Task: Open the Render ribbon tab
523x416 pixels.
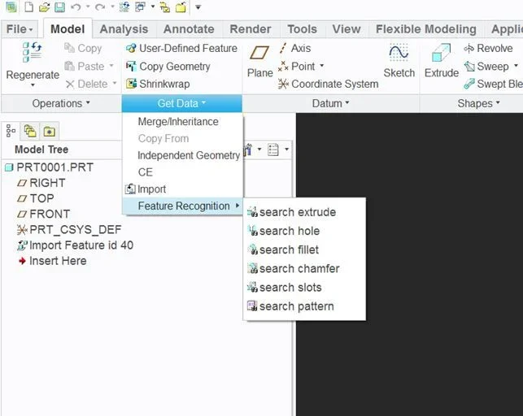Action: tap(250, 29)
